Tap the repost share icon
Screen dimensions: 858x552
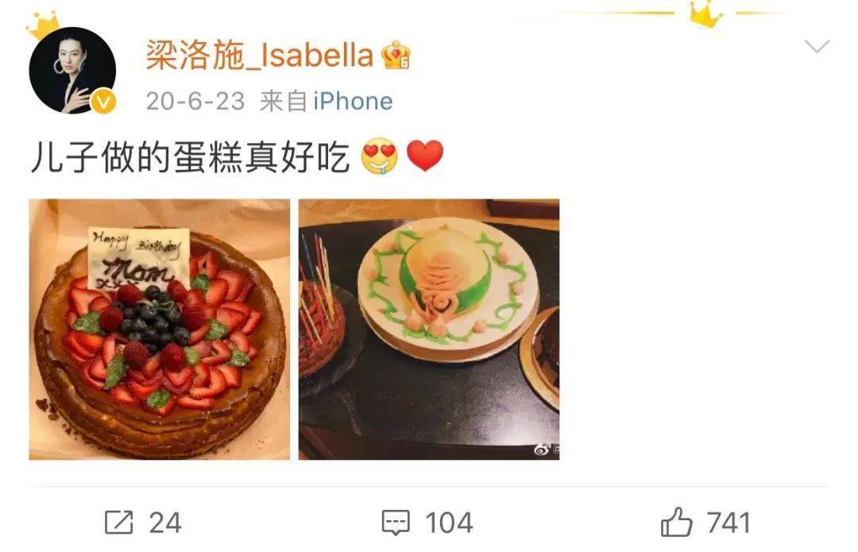[118, 522]
